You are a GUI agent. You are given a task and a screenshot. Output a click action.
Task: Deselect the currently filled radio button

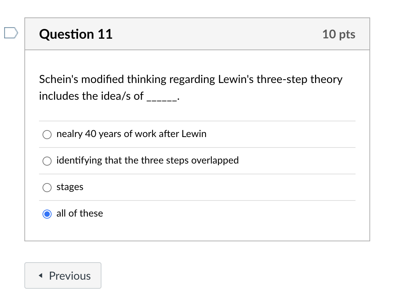pos(47,214)
